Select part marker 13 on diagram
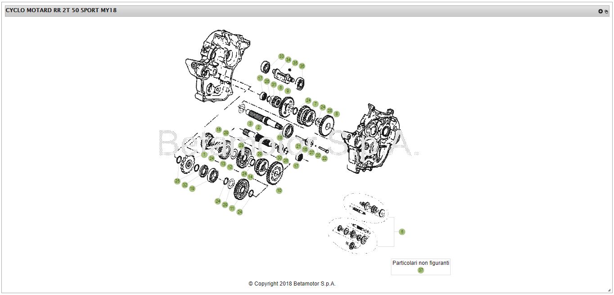The image size is (614, 295). 223,164
